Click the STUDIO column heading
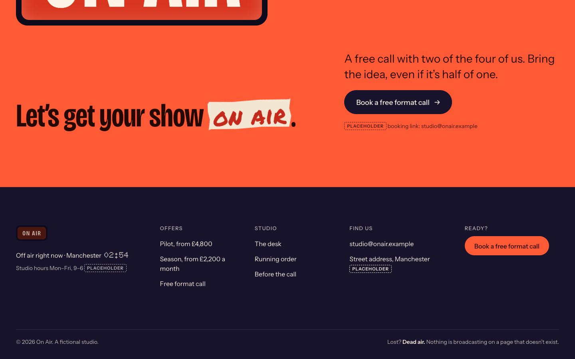Screen dimensions: 575x359 (x=266, y=228)
